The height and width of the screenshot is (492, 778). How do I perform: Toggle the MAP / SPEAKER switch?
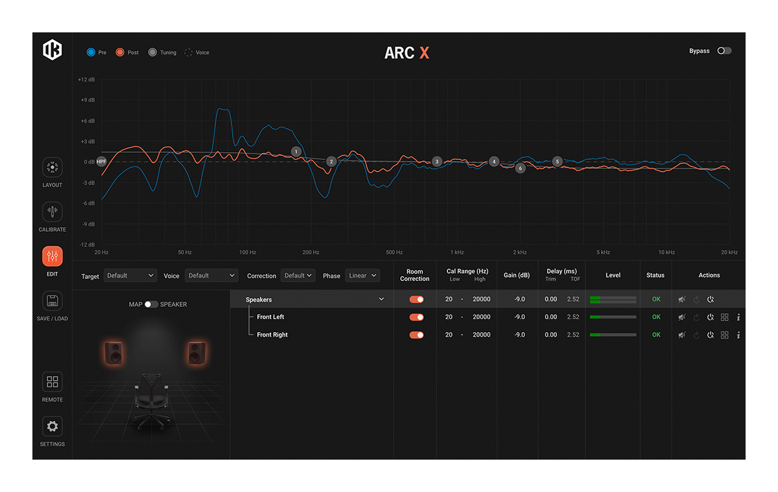pos(151,304)
